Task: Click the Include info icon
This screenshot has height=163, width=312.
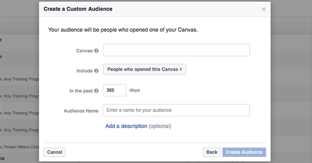Action: (96, 71)
